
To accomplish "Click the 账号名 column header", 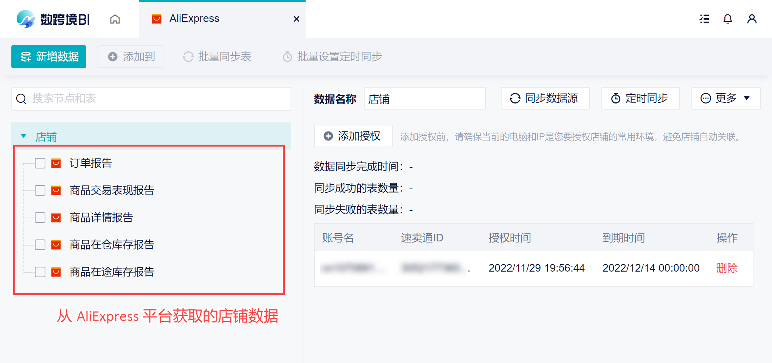I will (338, 238).
